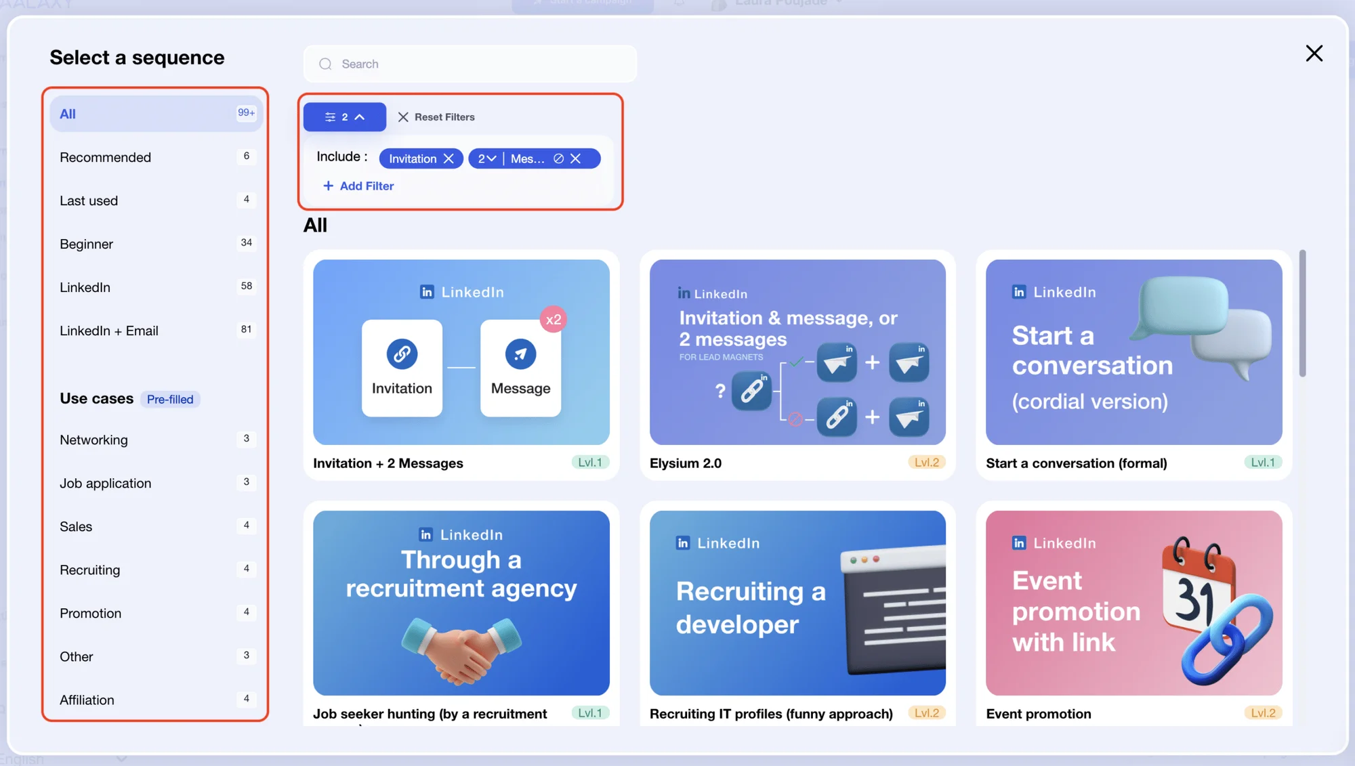Click the Pre-filled badge
This screenshot has height=766, width=1355.
[x=170, y=399]
